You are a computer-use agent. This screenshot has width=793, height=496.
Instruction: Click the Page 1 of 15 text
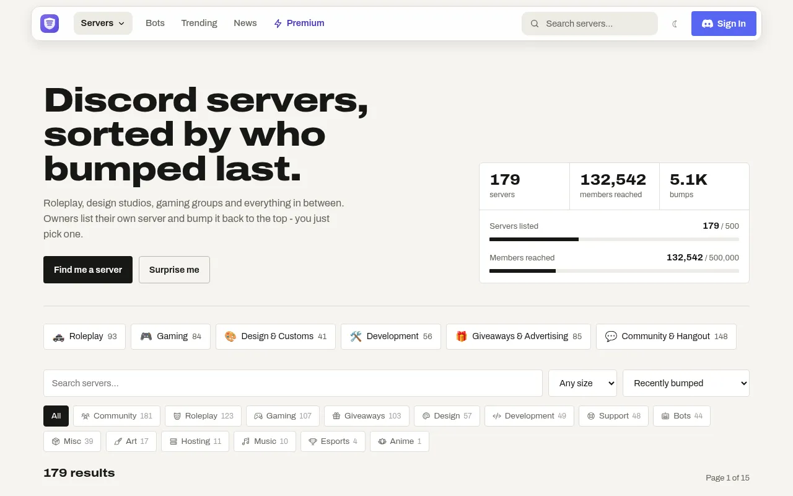pos(727,478)
